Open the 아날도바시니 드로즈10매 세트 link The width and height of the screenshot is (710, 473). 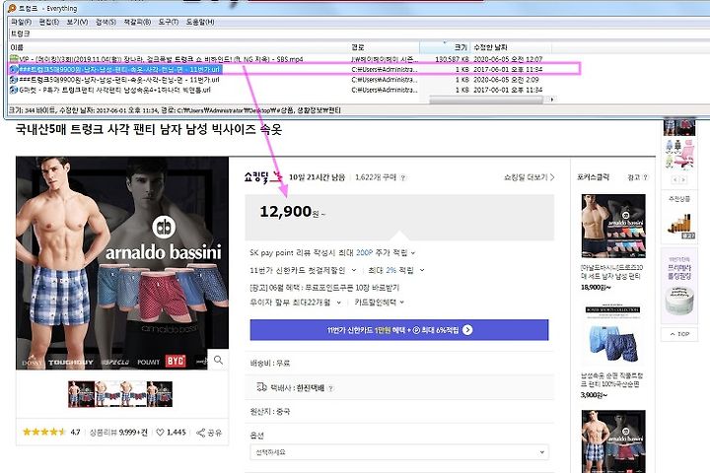click(x=611, y=272)
